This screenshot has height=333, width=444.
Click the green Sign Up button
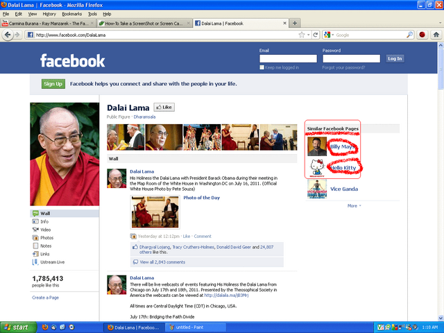click(x=53, y=84)
